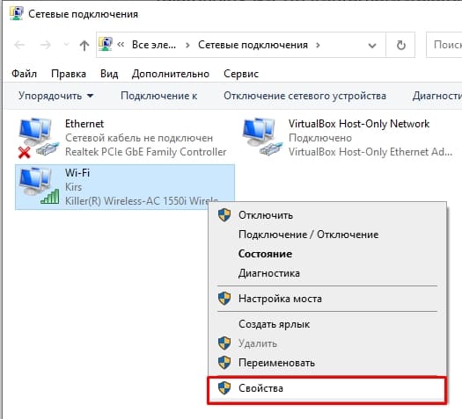Viewport: 462px width, 419px height.
Task: Click the Wi-Fi adapter icon
Action: pyautogui.click(x=39, y=186)
